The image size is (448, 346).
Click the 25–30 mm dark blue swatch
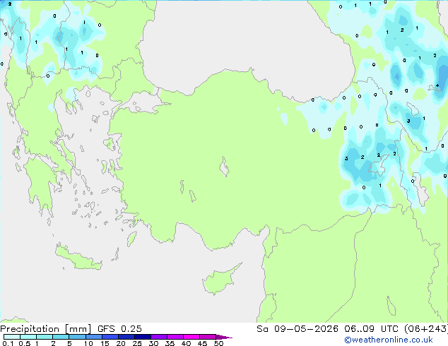tap(142, 337)
